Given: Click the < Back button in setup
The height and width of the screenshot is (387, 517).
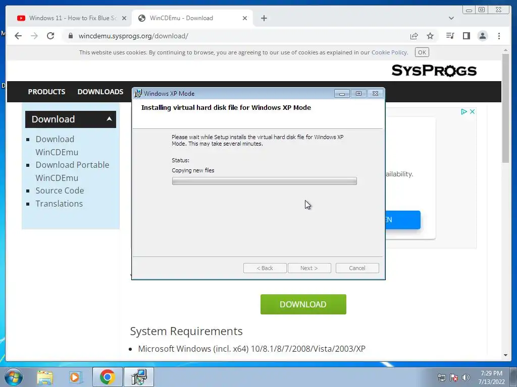Looking at the screenshot, I should click(265, 268).
